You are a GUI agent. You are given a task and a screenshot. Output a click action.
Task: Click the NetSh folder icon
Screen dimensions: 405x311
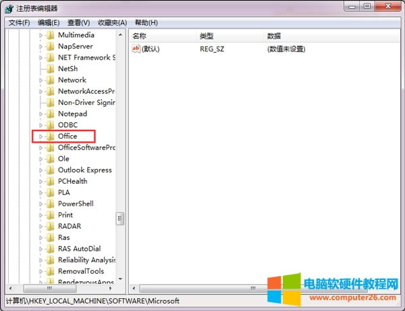click(51, 69)
